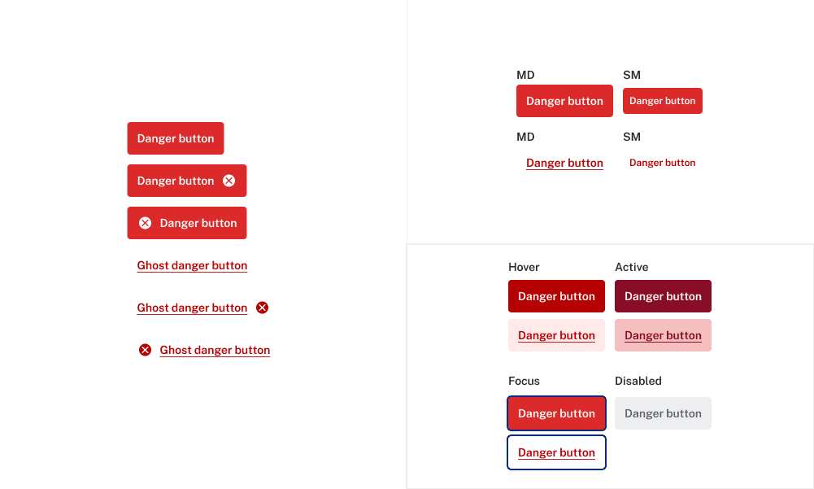The image size is (814, 489).
Task: Click the close icon after Ghost danger button
Action: [x=262, y=308]
